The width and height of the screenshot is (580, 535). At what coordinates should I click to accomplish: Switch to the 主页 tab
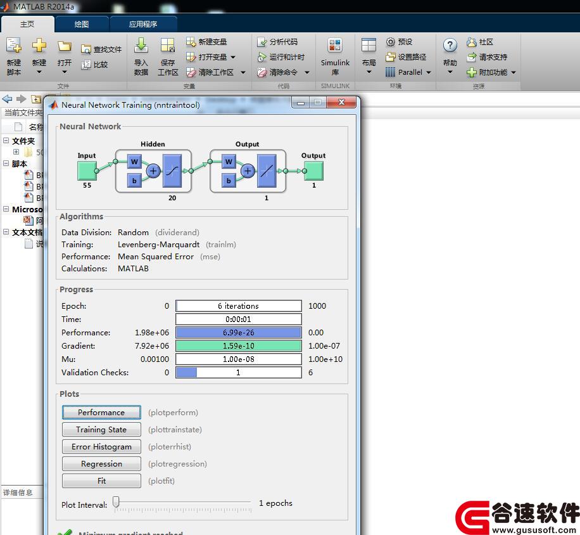pos(27,24)
